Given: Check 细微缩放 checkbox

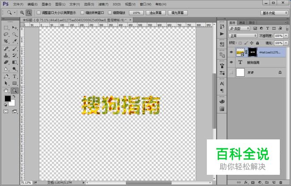Looking at the screenshot, I should (110, 13).
